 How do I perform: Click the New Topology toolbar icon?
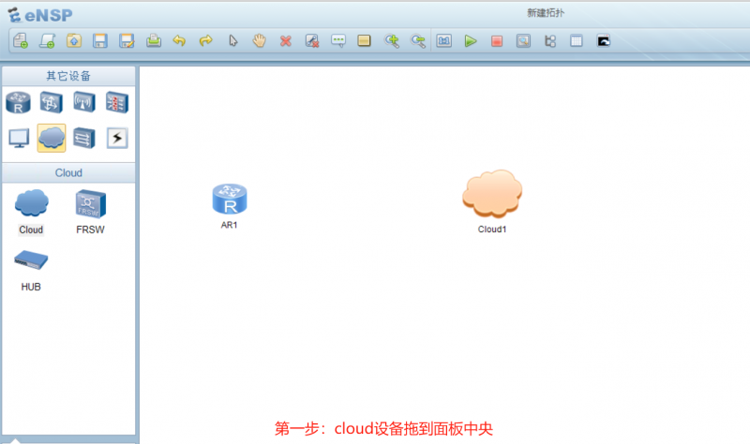21,41
